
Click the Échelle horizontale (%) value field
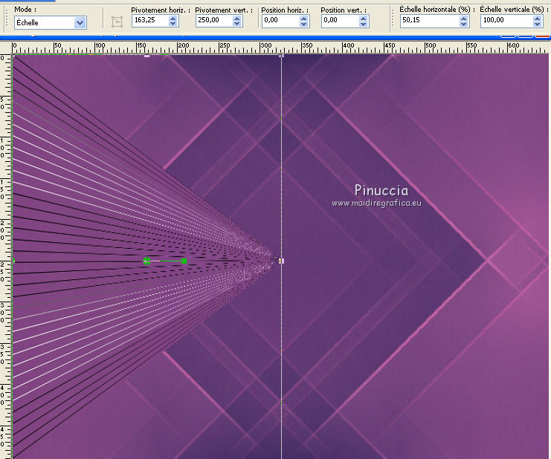coord(430,20)
